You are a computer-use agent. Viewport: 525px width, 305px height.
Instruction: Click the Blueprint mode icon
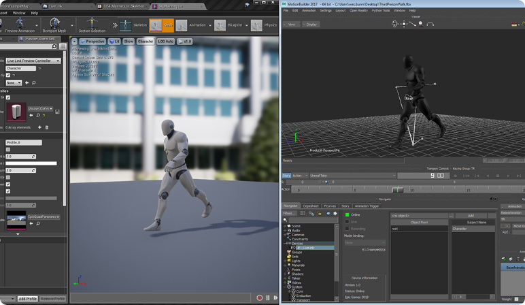pyautogui.click(x=220, y=25)
